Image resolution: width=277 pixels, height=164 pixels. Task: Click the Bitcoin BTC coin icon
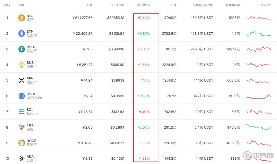click(x=21, y=18)
